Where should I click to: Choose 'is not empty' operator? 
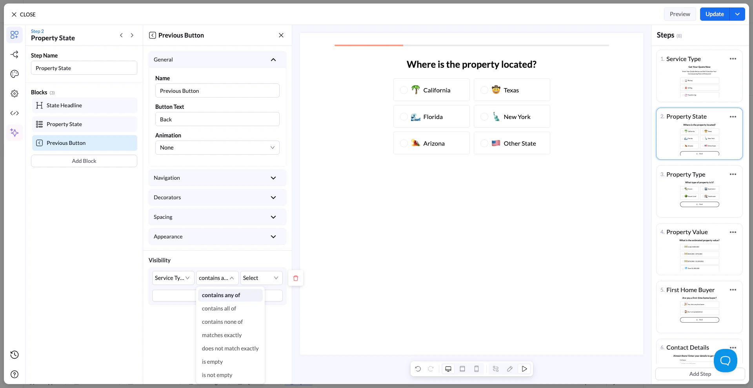[230, 375]
